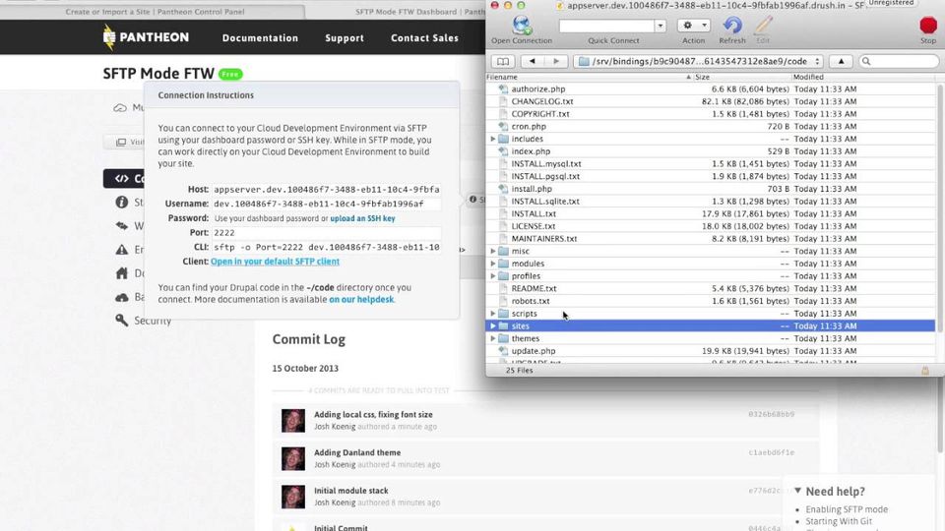
Task: Stop the current transfer
Action: [x=928, y=26]
